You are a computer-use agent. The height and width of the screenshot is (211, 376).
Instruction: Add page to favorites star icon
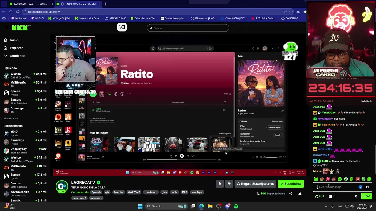[291, 12]
